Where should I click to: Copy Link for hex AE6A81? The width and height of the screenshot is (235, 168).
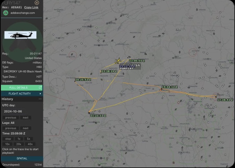click(x=31, y=7)
